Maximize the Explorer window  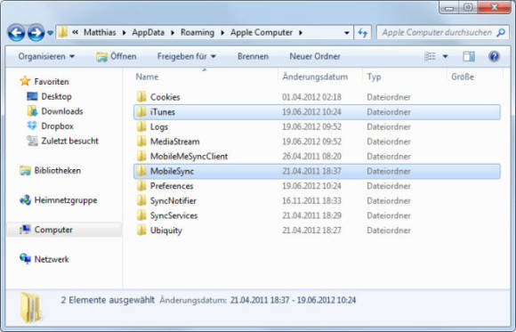pos(468,7)
